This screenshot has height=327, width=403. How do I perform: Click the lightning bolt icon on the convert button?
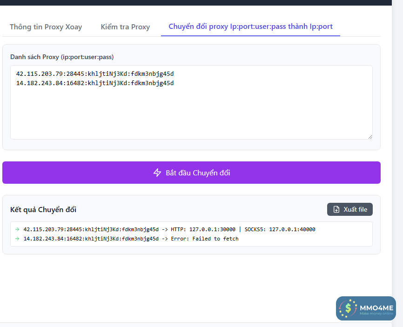(x=157, y=173)
